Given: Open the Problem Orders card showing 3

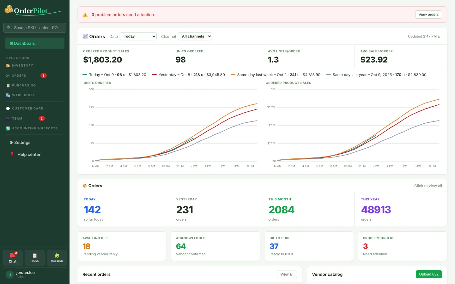Looking at the screenshot, I should pos(403,246).
